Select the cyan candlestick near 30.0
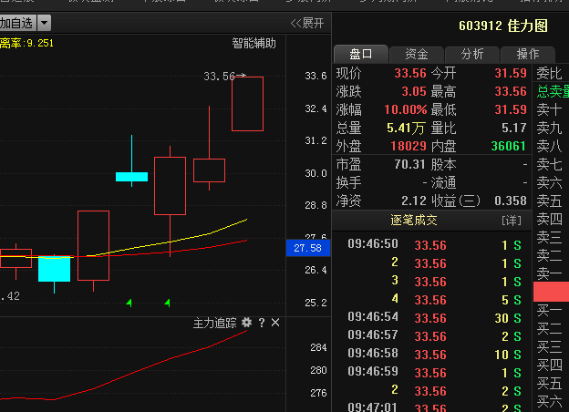569x412 pixels. [131, 177]
